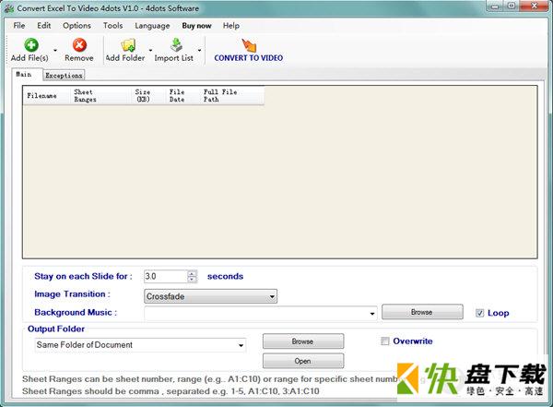
Task: Click Browse for output folder
Action: pos(303,341)
